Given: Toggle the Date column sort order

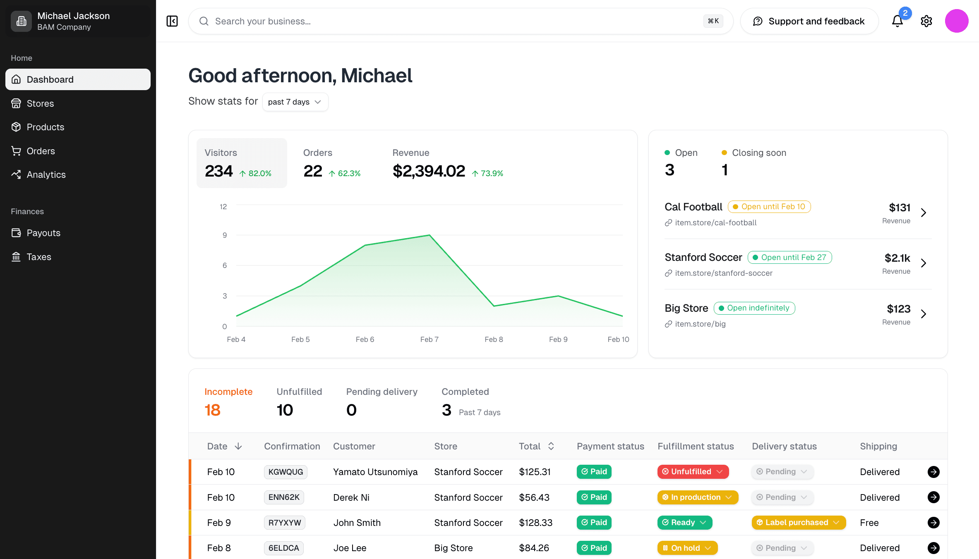Looking at the screenshot, I should 225,446.
